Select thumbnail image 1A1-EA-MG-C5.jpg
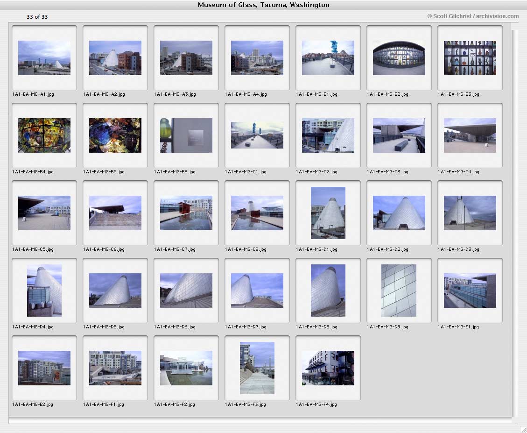This screenshot has height=433, width=527. (x=44, y=213)
